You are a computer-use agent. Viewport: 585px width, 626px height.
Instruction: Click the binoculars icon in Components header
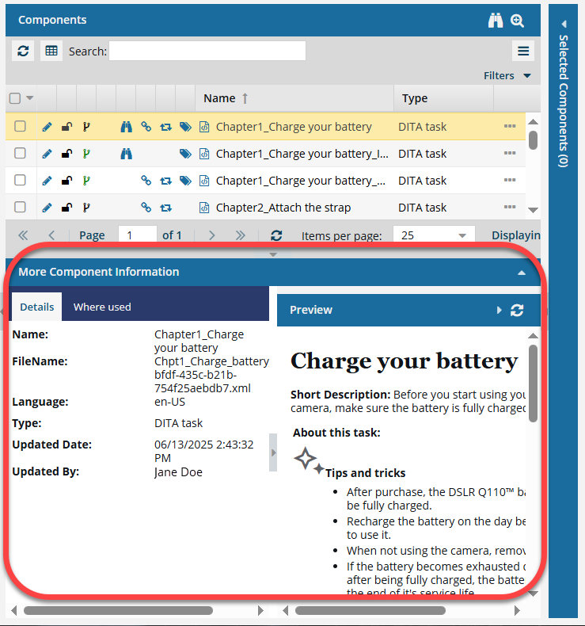(496, 21)
